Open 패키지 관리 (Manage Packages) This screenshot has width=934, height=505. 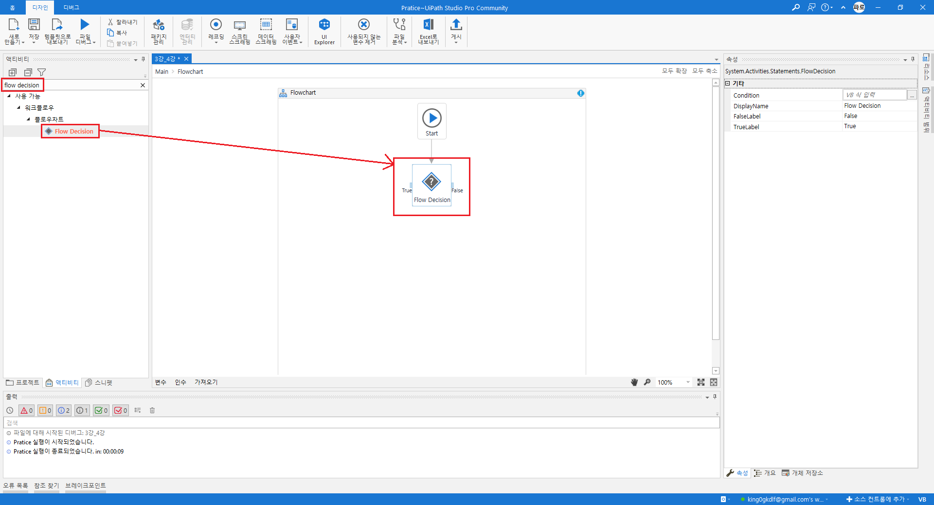point(159,32)
